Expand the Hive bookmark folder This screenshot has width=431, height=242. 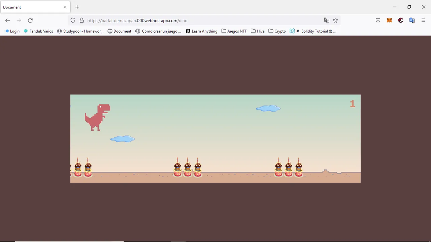[x=258, y=31]
